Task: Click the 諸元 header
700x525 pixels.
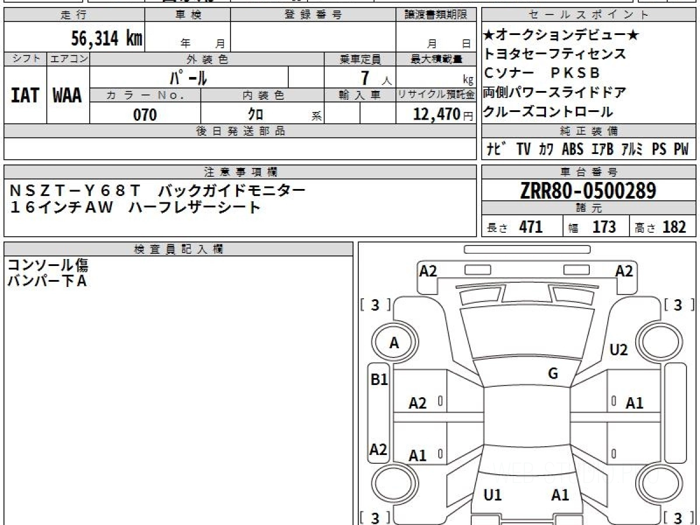Action: [x=589, y=208]
